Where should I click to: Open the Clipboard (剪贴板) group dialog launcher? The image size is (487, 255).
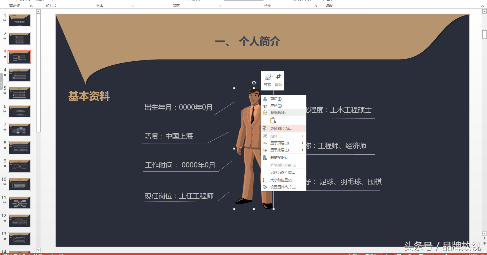pos(31,6)
